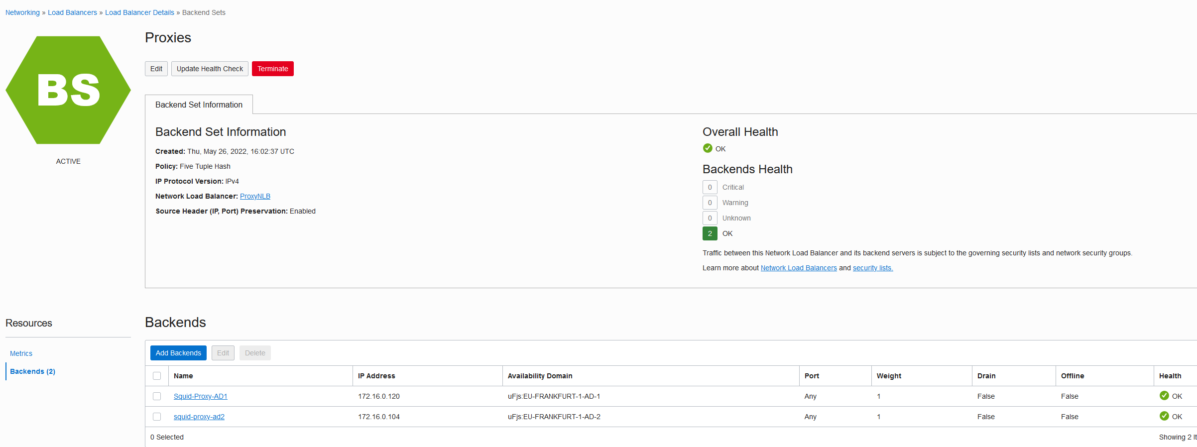Viewport: 1197px width, 447px height.
Task: Click the Warning count badge
Action: [x=710, y=203]
